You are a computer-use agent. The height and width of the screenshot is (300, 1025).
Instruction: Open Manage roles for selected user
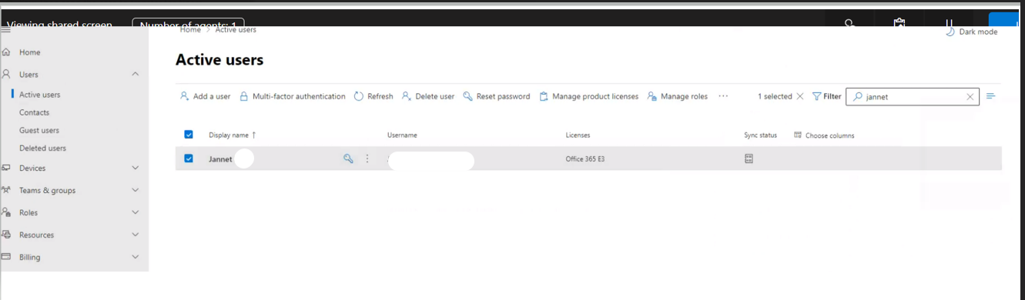[x=677, y=96]
